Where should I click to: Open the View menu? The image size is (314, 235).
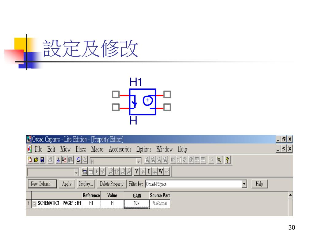coord(66,149)
